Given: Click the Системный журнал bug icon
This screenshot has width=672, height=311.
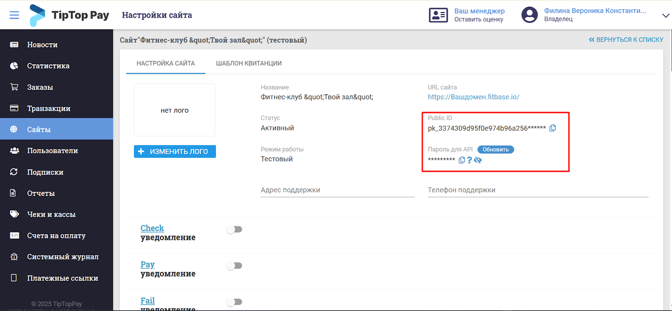Looking at the screenshot, I should click(x=14, y=256).
